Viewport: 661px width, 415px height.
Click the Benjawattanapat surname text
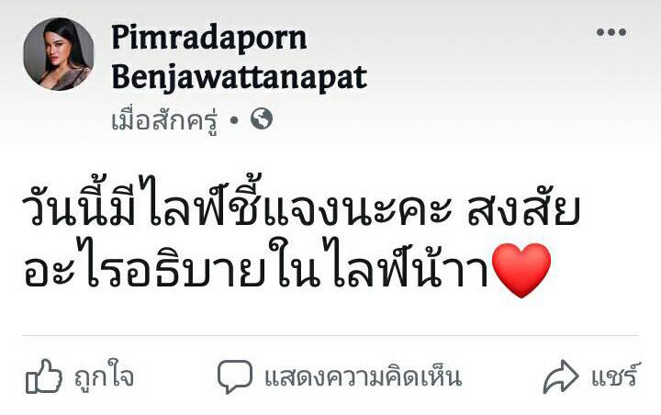(x=239, y=78)
